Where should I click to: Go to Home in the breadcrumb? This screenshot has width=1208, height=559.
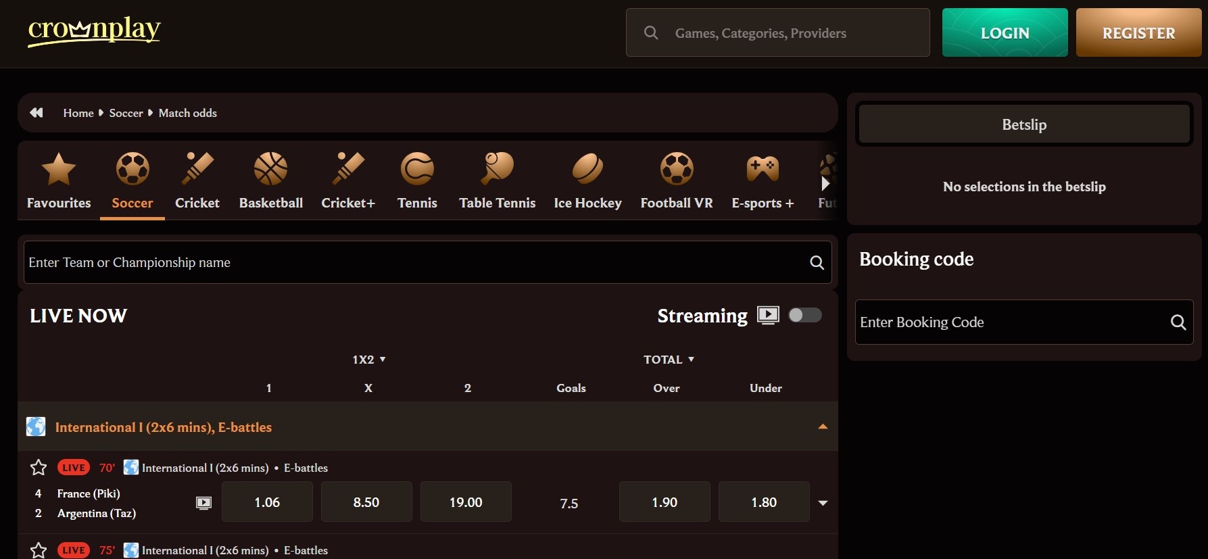[78, 113]
